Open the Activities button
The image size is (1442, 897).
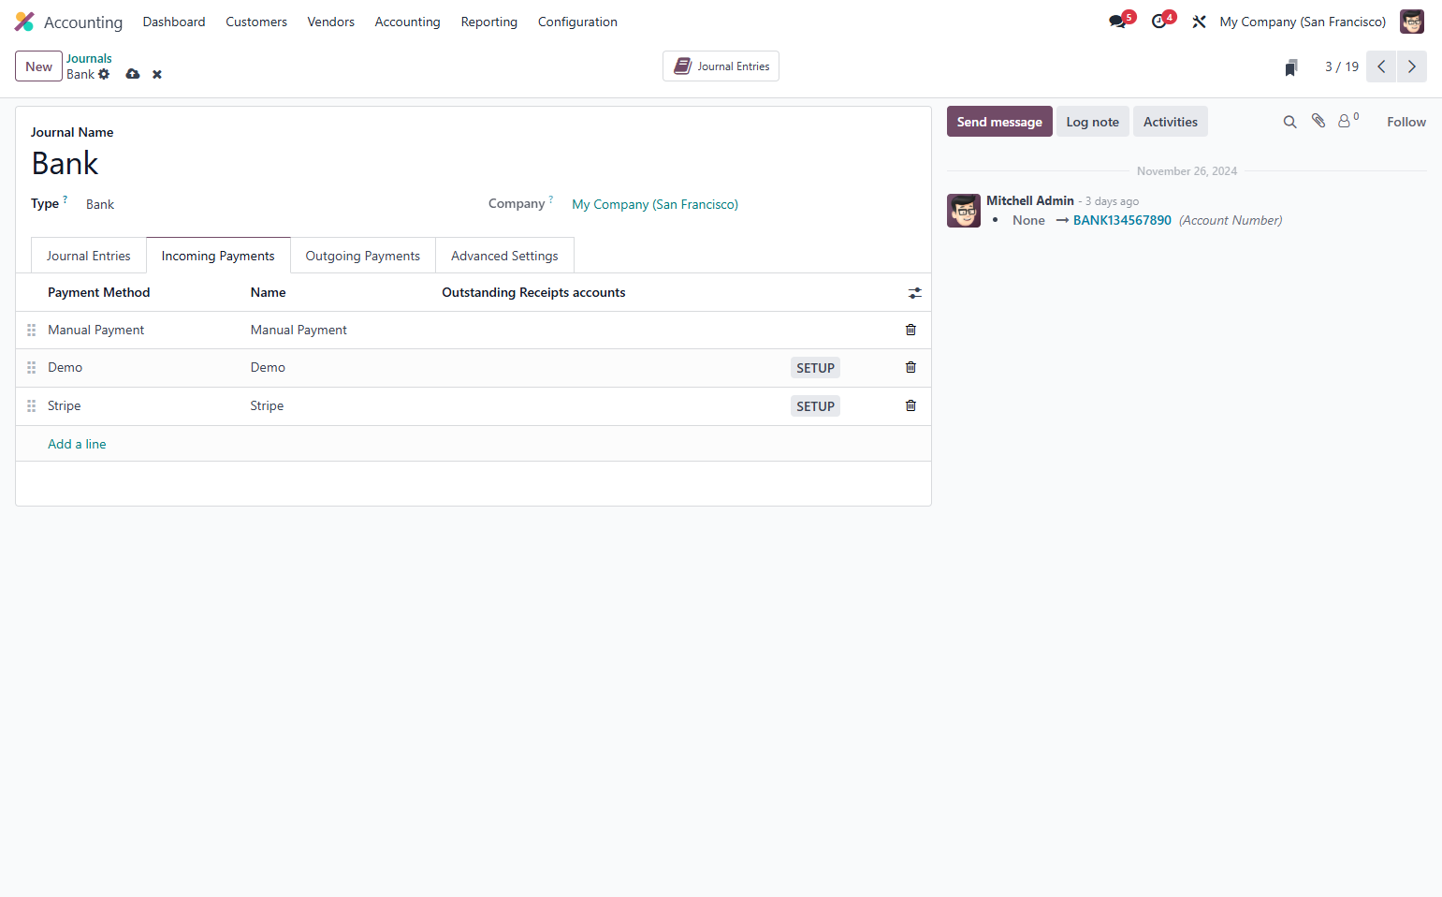click(x=1170, y=122)
